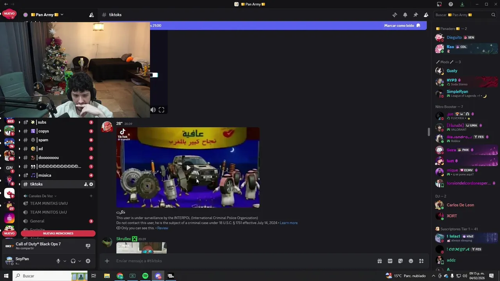Mute the microphone
This screenshot has width=500, height=281.
point(58,261)
